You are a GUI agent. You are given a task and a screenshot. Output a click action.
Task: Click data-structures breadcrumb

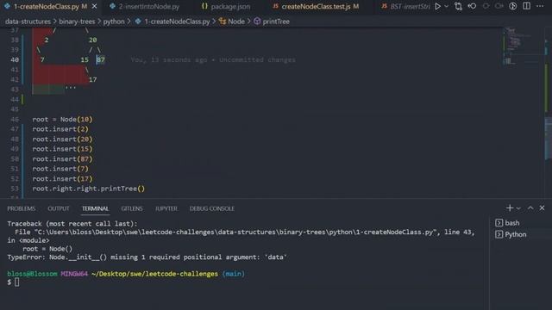click(x=28, y=22)
